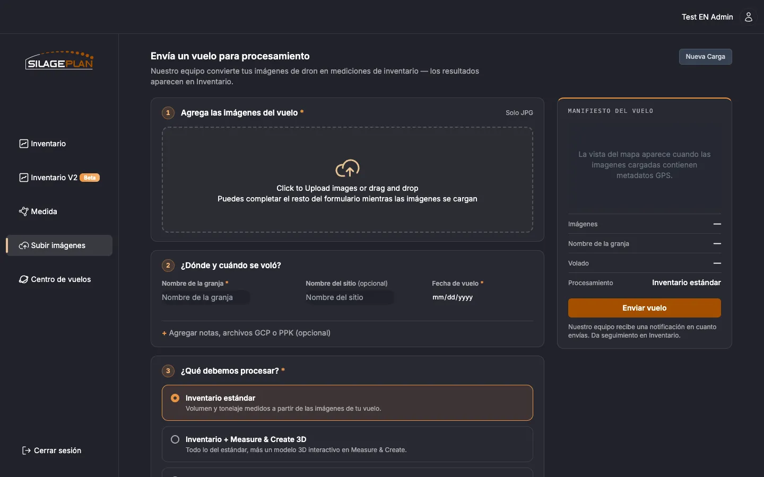Click the ¿Dónde y cuándo se voló? heading
Viewport: 764px width, 477px height.
(231, 266)
